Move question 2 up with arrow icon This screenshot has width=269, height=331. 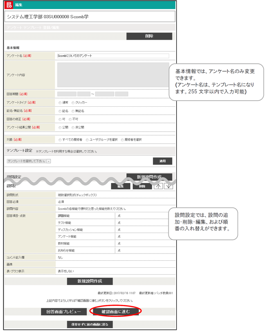(x=158, y=186)
